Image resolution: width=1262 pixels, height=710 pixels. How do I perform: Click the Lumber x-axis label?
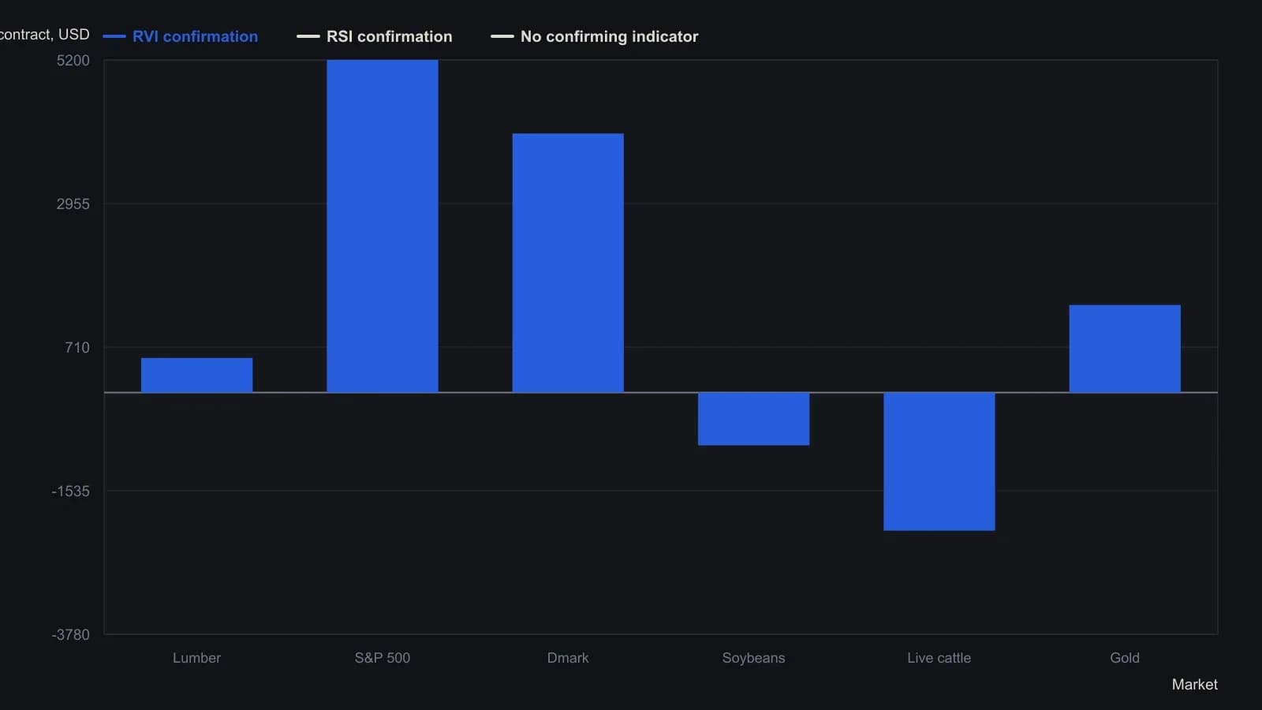click(196, 658)
